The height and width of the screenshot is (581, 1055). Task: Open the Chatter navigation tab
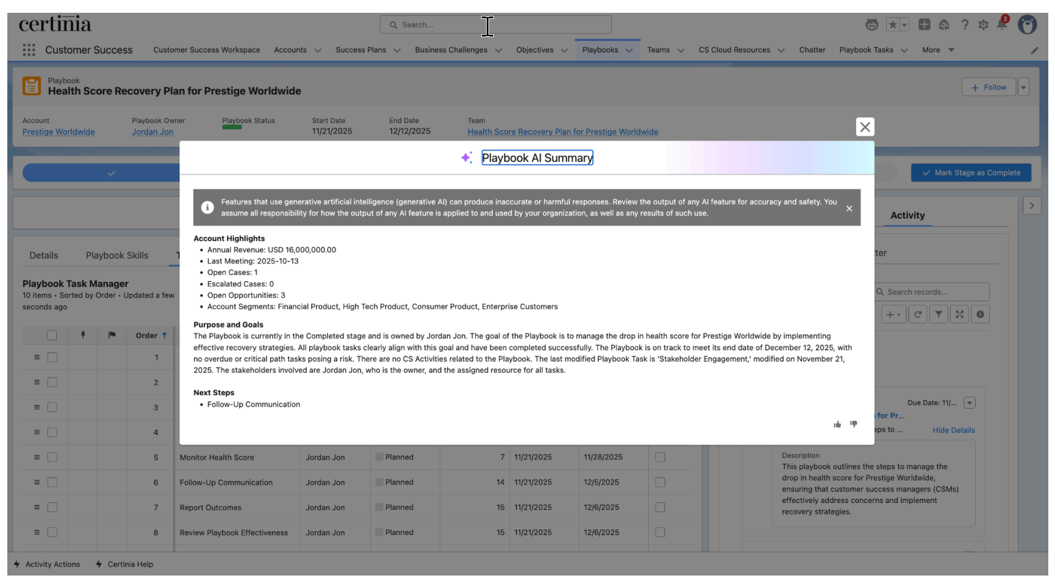(812, 50)
